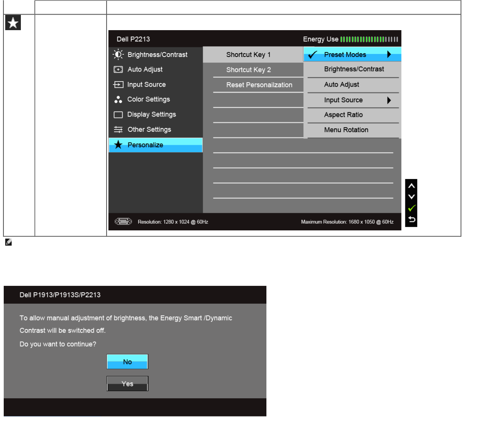Click the up arrow navigation button
484x431 pixels.
pyautogui.click(x=411, y=185)
